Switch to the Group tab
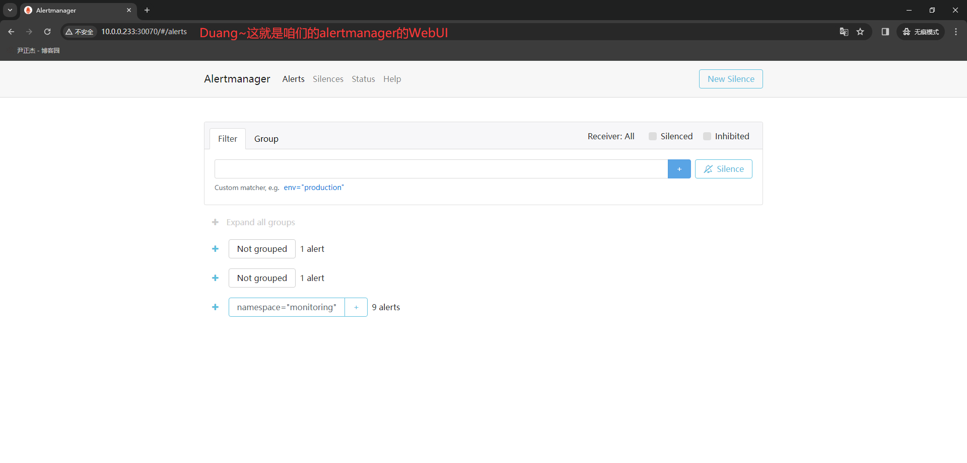This screenshot has width=967, height=463. tap(266, 139)
